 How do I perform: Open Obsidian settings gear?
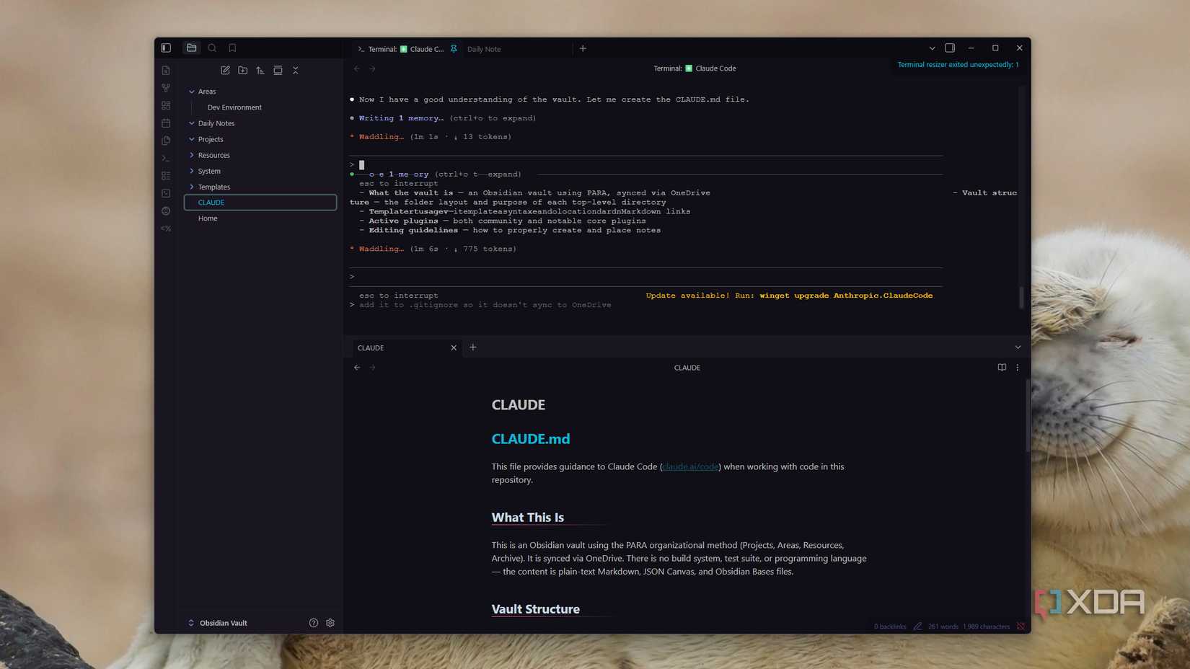330,623
